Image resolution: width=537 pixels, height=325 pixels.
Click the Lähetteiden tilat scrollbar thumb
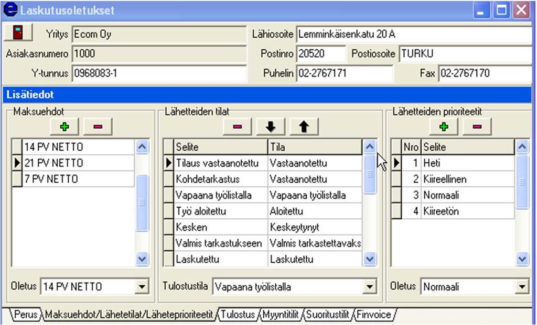tap(369, 174)
